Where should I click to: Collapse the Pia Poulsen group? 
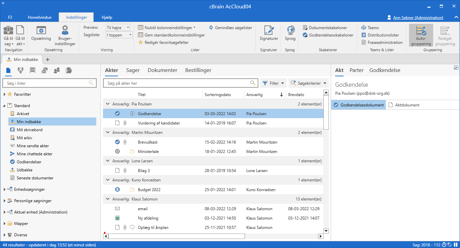tap(108, 104)
